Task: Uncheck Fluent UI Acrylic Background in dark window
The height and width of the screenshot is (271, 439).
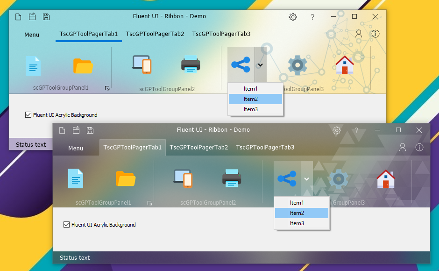Action: [66, 224]
